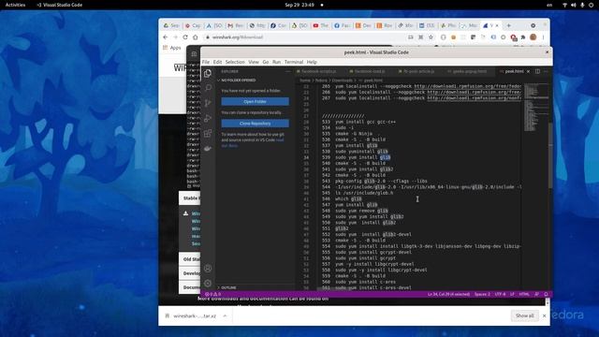
Task: Click Show all in Chrome downloads bar
Action: click(524, 315)
